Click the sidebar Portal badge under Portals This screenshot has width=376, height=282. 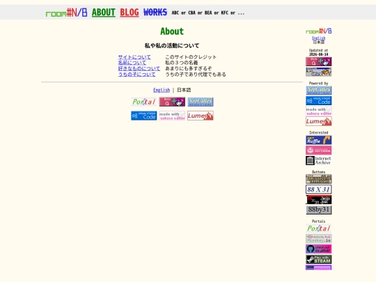[319, 228]
